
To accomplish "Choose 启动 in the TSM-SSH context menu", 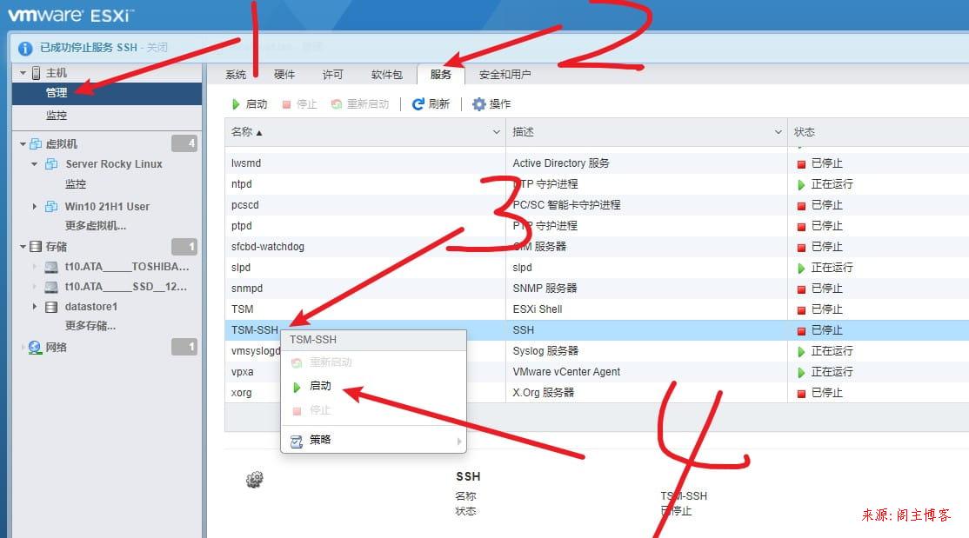I will pyautogui.click(x=373, y=386).
